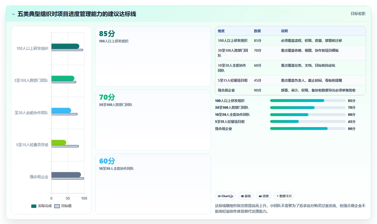Click the 30至100人跨部门团队 progress bar

[308, 108]
